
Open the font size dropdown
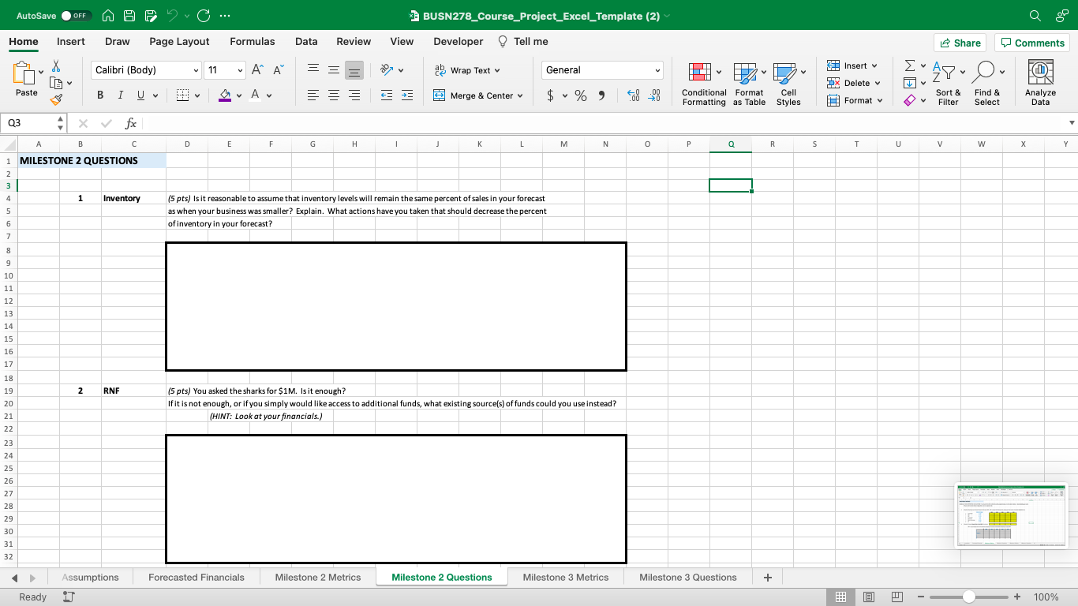coord(239,69)
